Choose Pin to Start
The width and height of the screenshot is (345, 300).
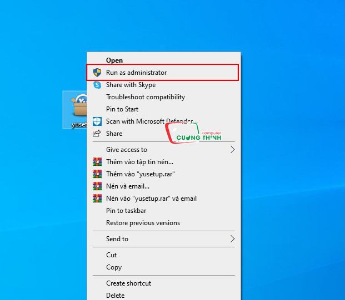tap(164, 109)
